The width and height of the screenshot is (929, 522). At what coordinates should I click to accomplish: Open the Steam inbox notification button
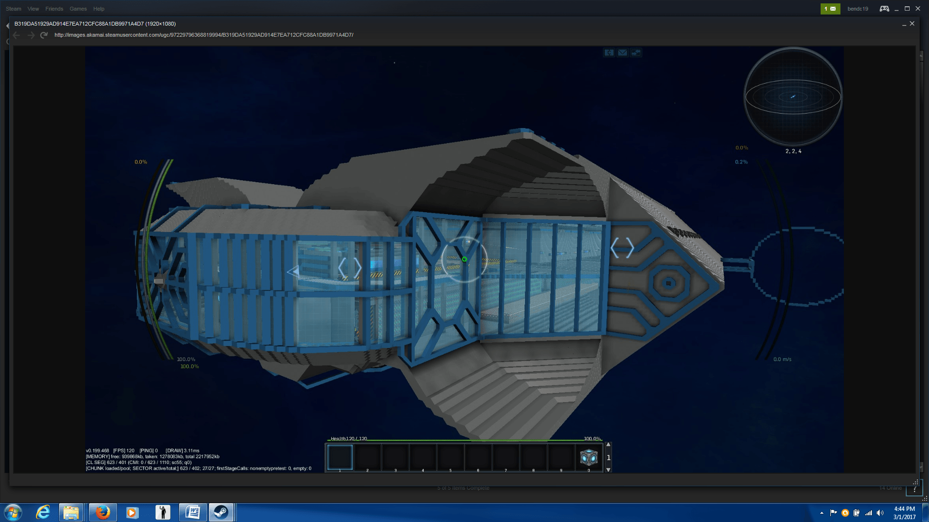coord(830,9)
